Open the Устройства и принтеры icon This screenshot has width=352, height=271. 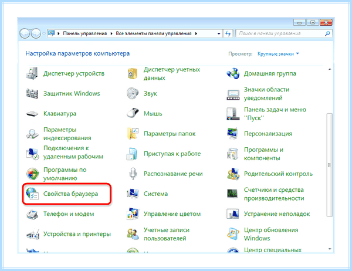(32, 234)
